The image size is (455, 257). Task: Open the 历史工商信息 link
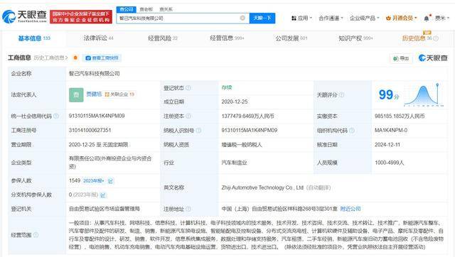tap(50, 58)
